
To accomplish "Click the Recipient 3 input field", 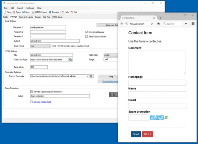I will (48, 36).
